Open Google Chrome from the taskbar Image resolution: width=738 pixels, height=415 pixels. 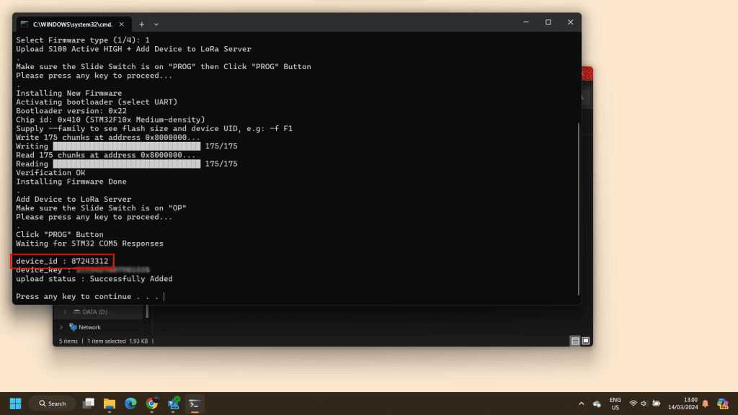coord(152,403)
